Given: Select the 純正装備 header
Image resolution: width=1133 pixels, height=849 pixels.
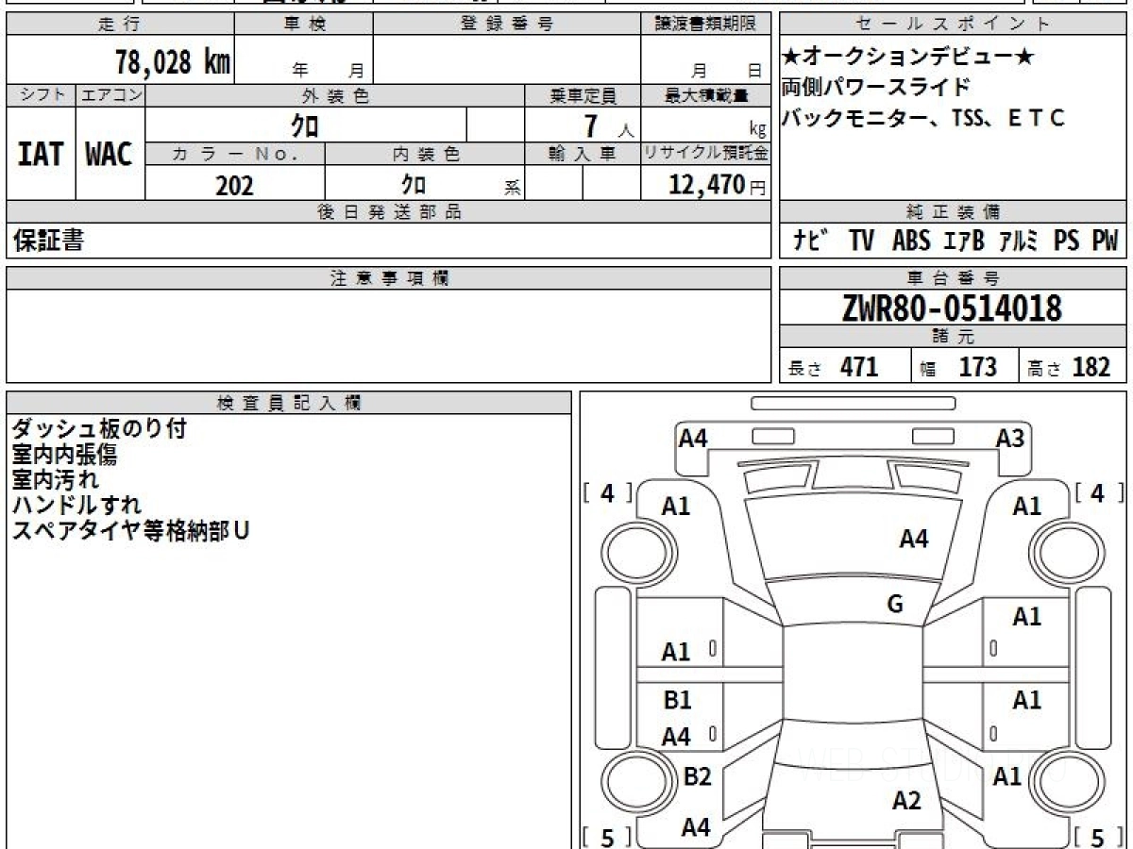Looking at the screenshot, I should tap(953, 212).
